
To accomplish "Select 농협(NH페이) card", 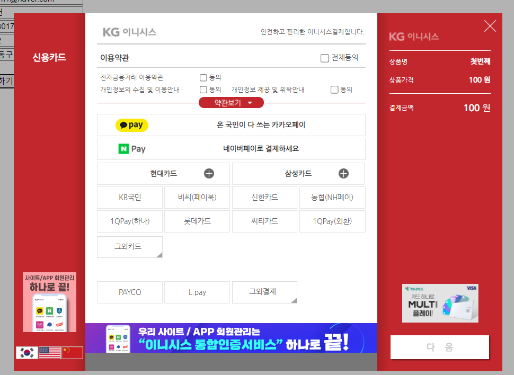I will pyautogui.click(x=332, y=198).
